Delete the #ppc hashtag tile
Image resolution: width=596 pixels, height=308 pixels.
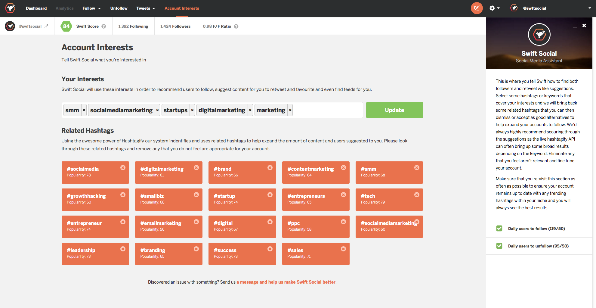[343, 222]
